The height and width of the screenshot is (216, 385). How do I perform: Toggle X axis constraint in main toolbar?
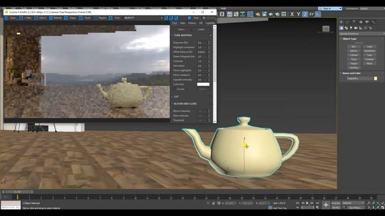tap(292, 14)
